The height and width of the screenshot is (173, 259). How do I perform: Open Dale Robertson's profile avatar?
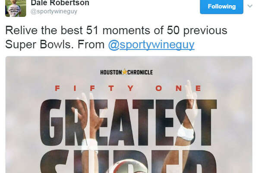tap(16, 8)
